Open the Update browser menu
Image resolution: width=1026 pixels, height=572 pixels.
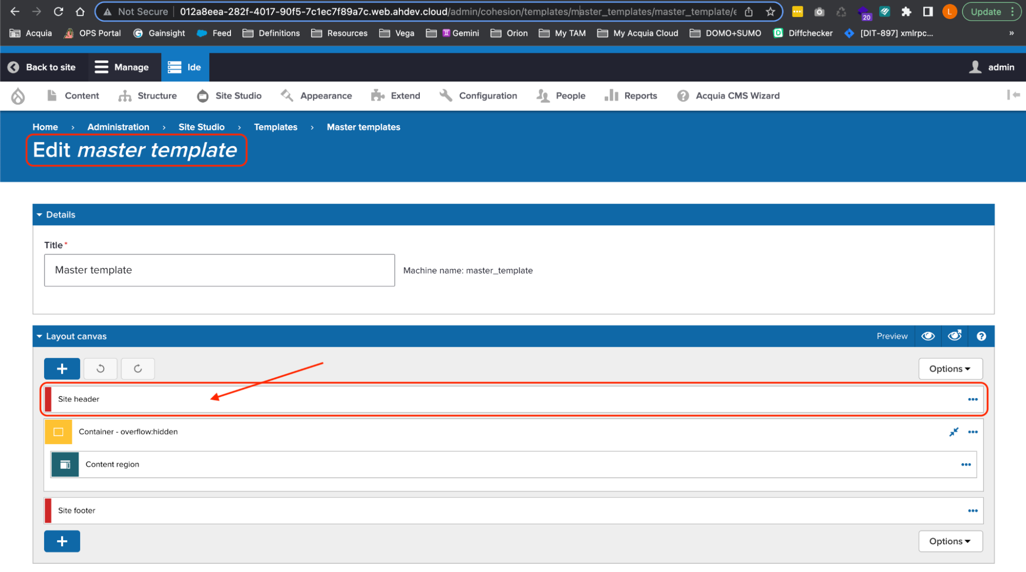(x=992, y=11)
